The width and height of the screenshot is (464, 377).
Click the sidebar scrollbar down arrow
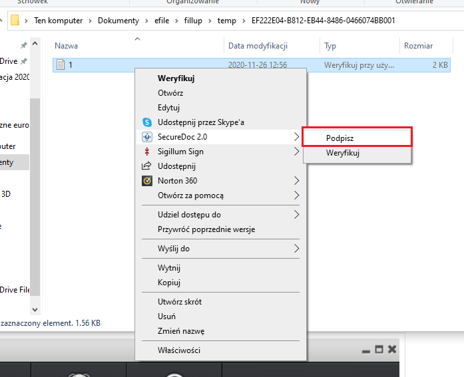coord(35,310)
